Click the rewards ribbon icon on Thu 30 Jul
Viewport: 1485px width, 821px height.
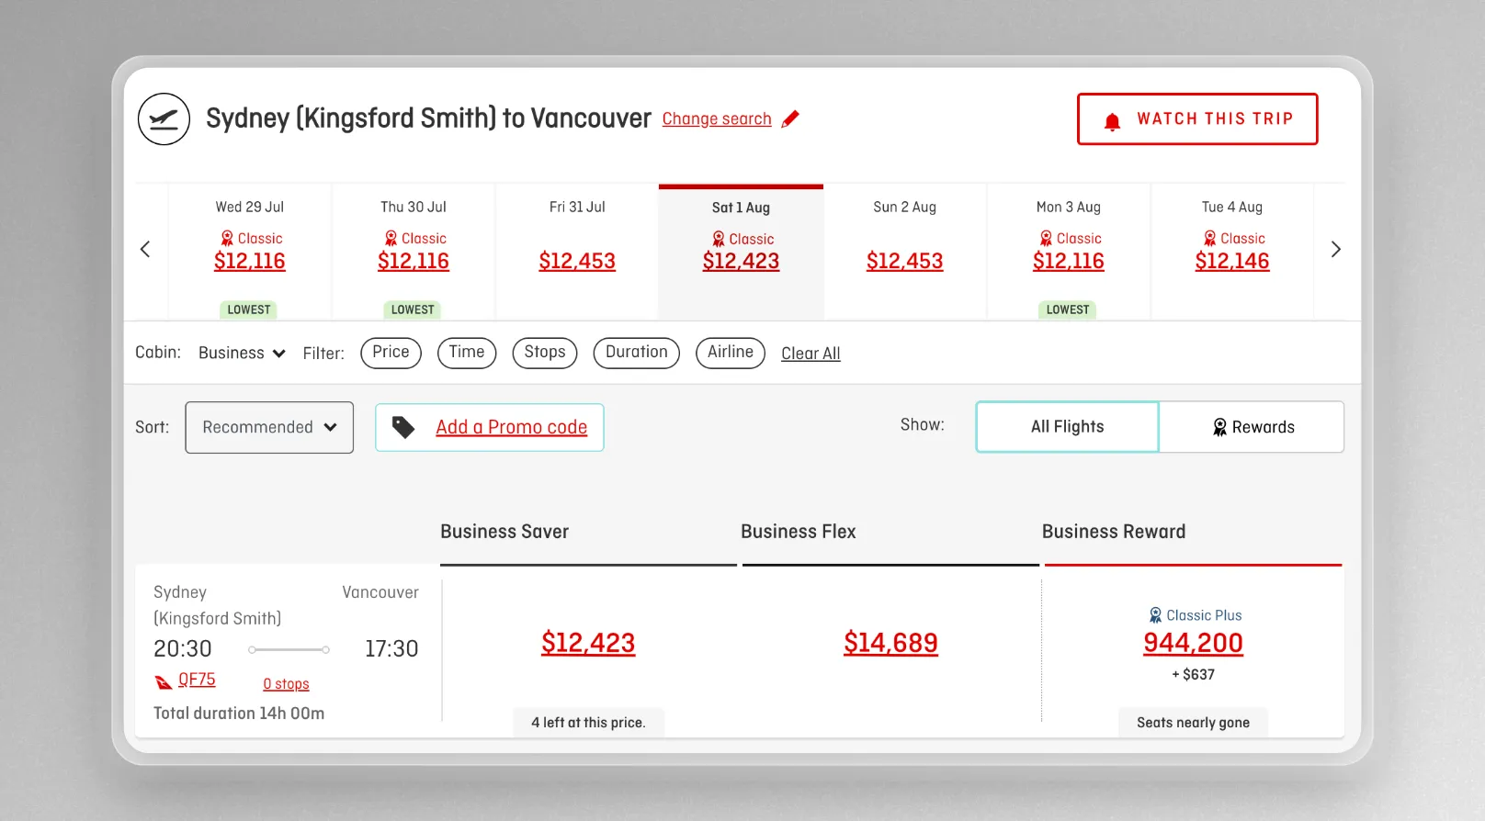point(391,239)
